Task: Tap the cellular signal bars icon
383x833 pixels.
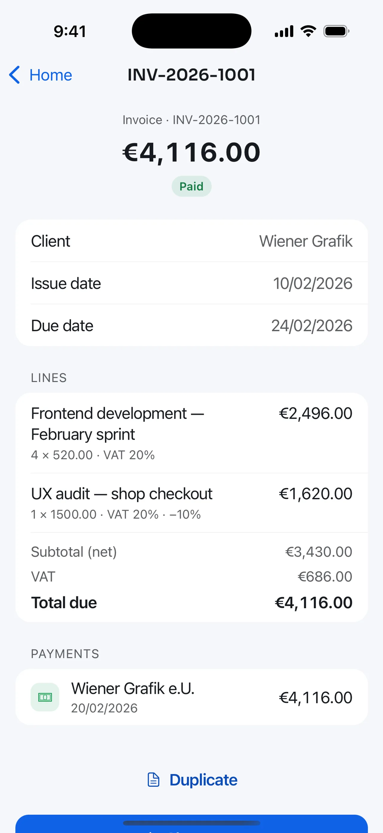Action: point(284,31)
